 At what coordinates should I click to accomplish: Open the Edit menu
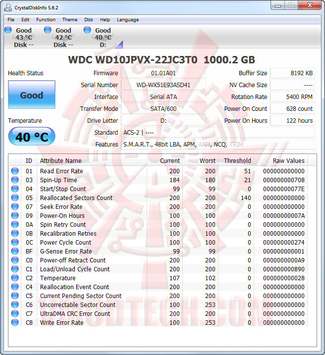pos(25,20)
